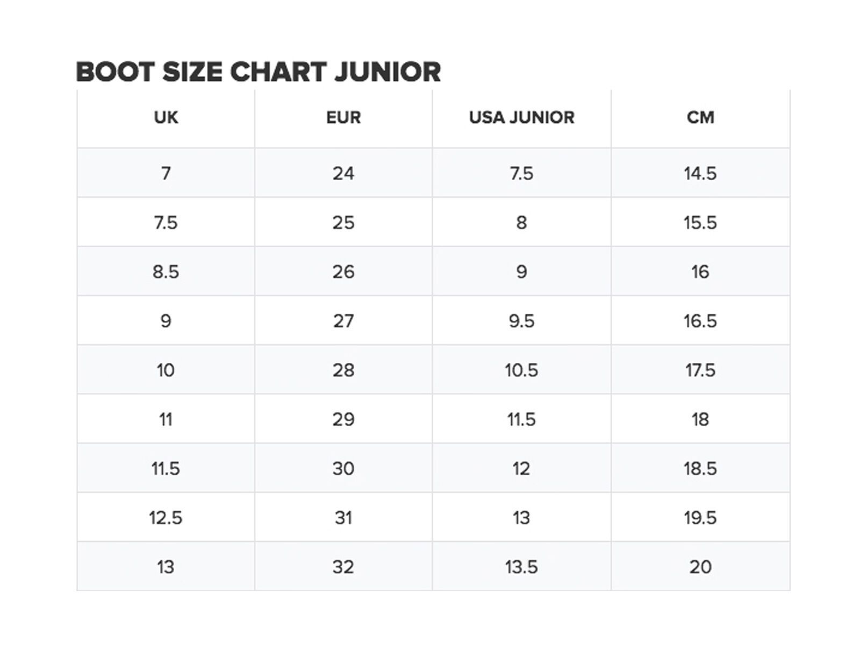
Task: Click UK size 12.5 cell
Action: pyautogui.click(x=166, y=518)
